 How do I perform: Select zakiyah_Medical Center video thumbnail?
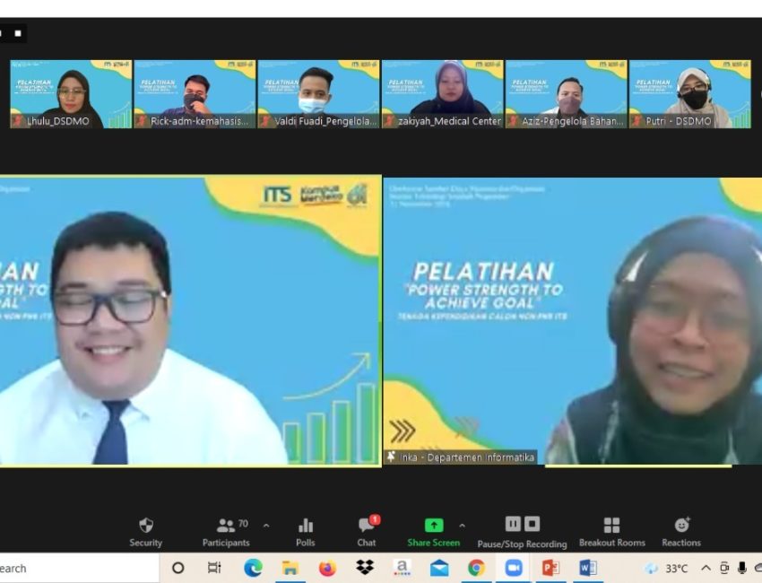[x=442, y=94]
